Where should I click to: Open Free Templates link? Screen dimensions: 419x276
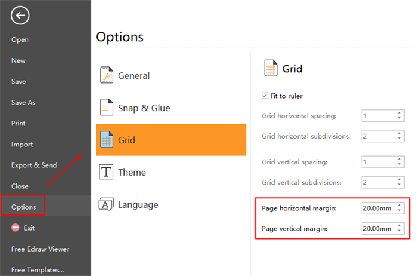pyautogui.click(x=38, y=269)
